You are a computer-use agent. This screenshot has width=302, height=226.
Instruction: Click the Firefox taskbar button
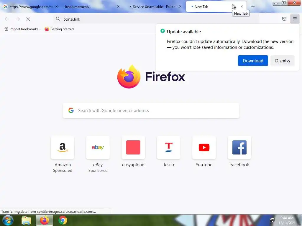coord(45,220)
